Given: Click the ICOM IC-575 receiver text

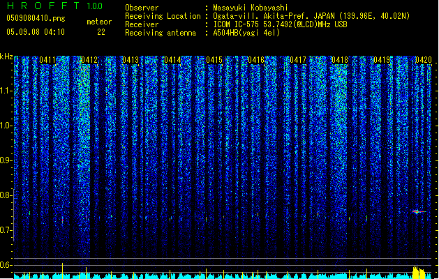Looking at the screenshot, I should click(x=280, y=24).
